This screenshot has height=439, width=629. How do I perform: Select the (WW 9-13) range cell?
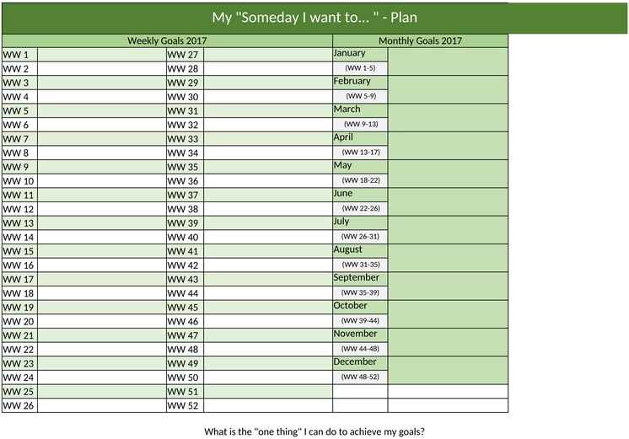click(360, 124)
